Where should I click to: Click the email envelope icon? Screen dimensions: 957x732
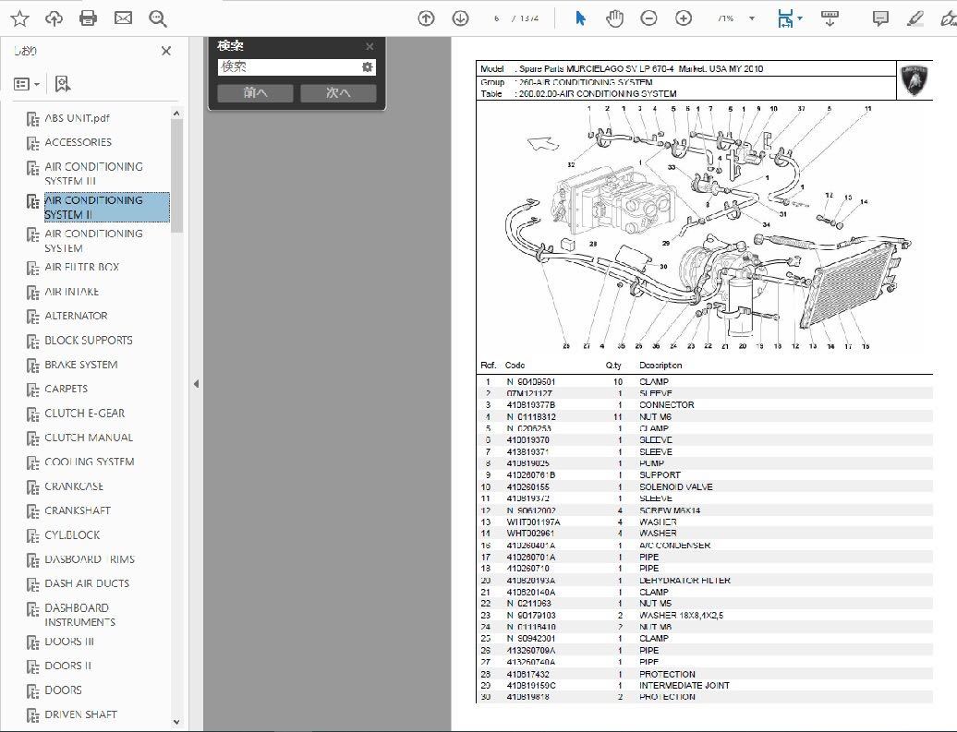pyautogui.click(x=123, y=18)
